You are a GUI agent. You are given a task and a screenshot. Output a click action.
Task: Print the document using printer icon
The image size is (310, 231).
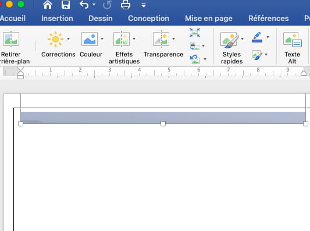point(126,5)
